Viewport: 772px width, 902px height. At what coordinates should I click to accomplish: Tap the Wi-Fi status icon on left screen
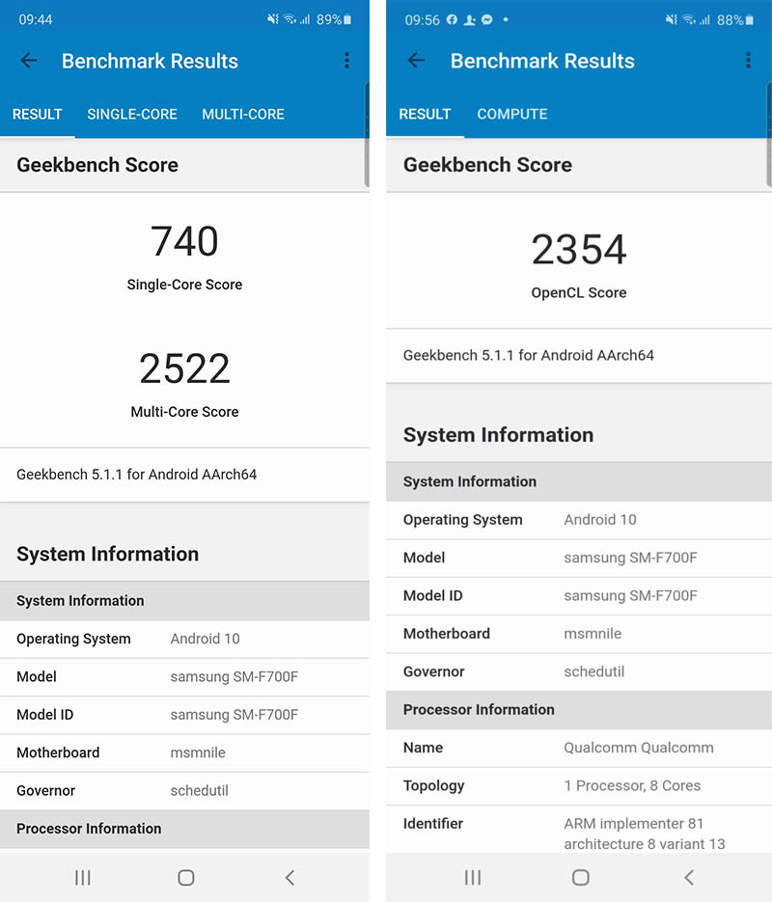(x=289, y=17)
